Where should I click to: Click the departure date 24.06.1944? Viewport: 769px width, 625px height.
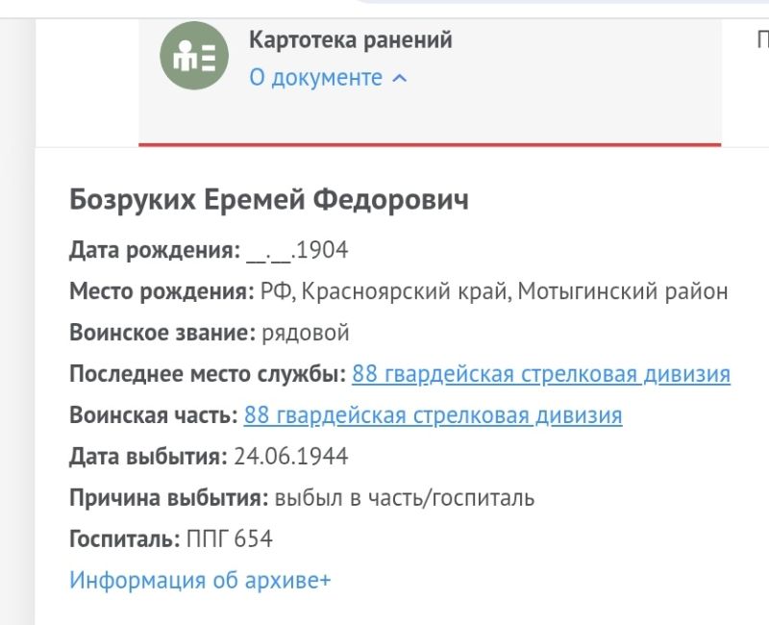[x=291, y=456]
